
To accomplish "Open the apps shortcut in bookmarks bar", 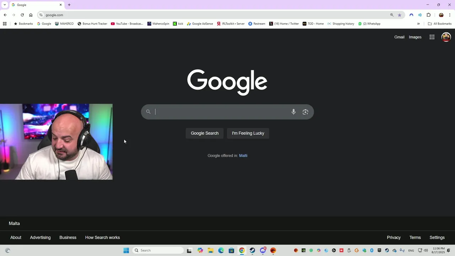I will 5,24.
